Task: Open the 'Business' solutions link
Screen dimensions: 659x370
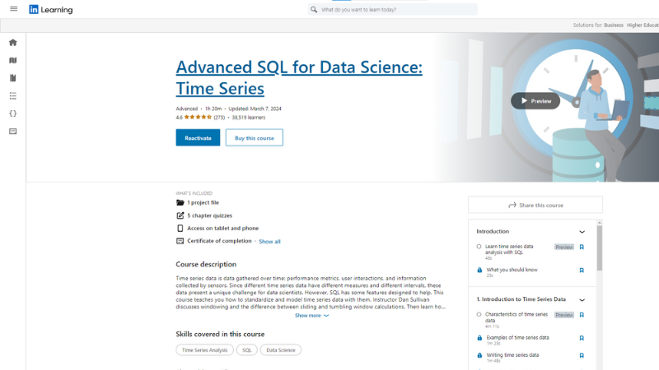Action: point(614,25)
